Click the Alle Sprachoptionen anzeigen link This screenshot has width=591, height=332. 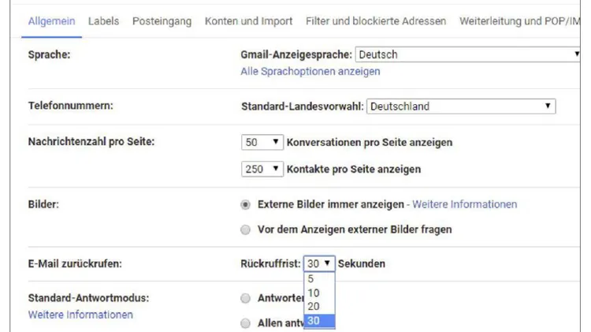click(310, 71)
